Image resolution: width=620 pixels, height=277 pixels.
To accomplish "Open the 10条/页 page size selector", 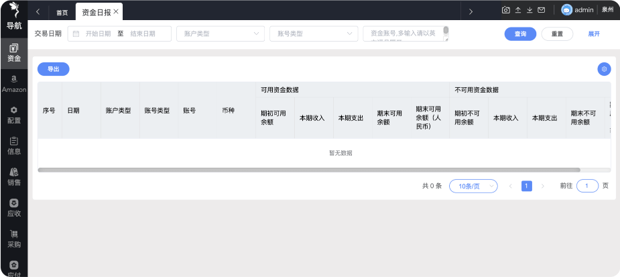I will pyautogui.click(x=473, y=186).
